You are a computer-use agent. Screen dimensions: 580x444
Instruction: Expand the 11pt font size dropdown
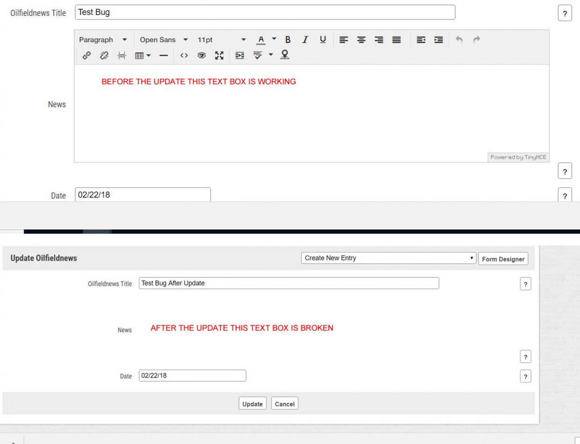[x=222, y=40]
